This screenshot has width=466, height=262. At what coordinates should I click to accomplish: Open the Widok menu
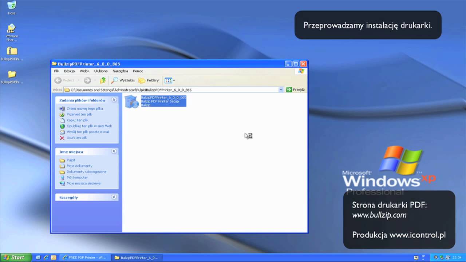(84, 71)
